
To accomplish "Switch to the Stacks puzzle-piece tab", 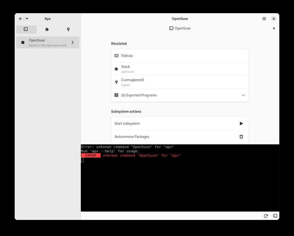I will click(x=47, y=29).
